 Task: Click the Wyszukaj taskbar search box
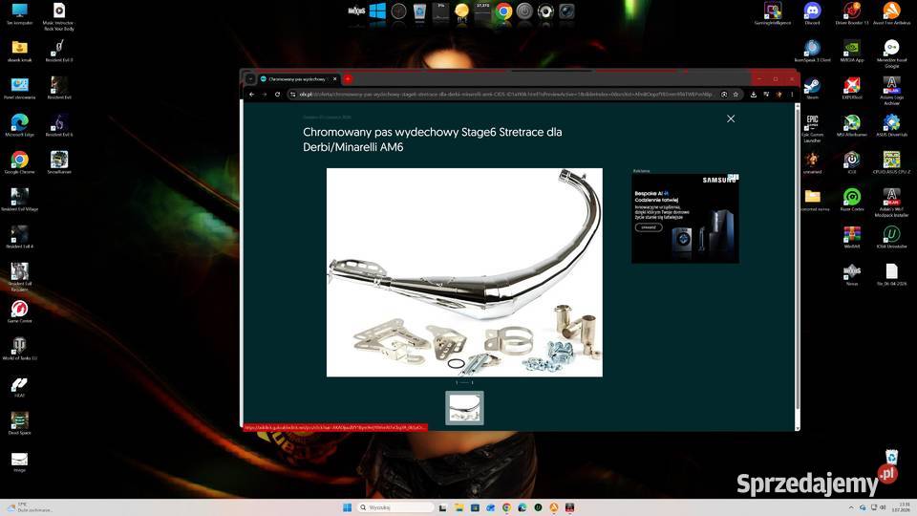(396, 507)
